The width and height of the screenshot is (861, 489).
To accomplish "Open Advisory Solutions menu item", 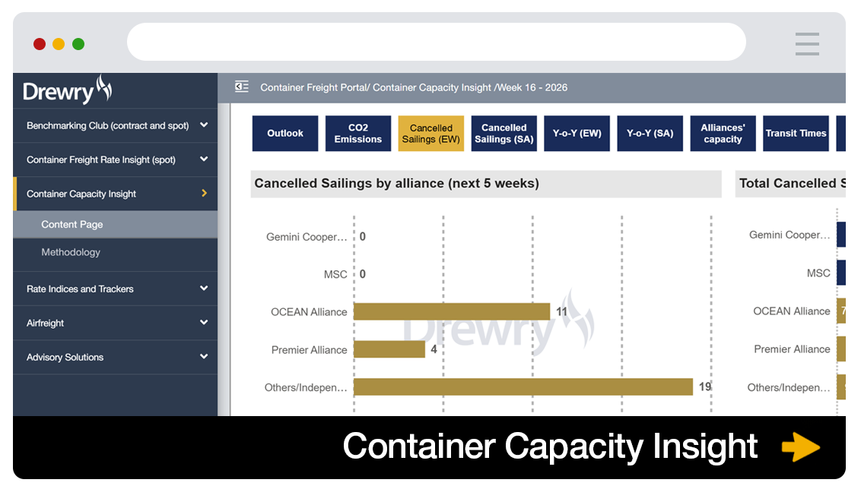I will pos(116,357).
